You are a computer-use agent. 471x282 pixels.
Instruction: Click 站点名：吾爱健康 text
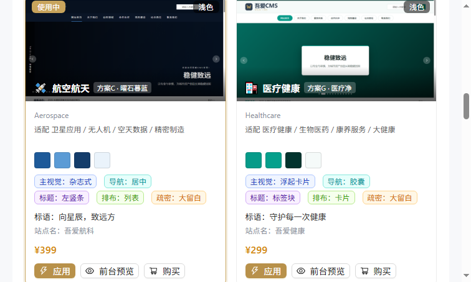[x=275, y=231]
